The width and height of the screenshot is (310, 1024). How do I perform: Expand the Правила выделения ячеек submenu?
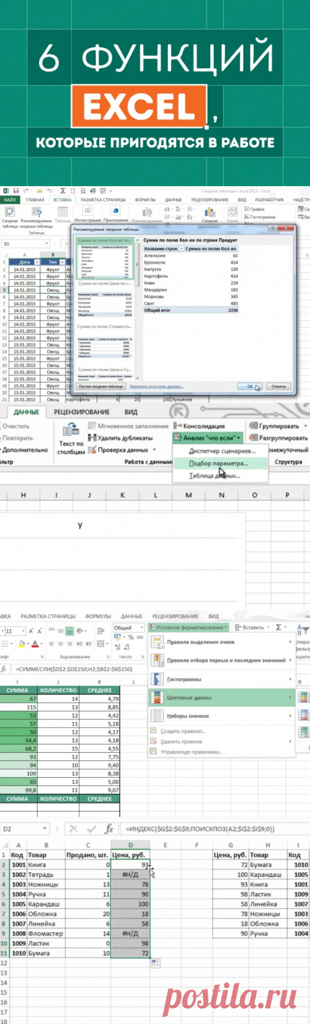(222, 642)
